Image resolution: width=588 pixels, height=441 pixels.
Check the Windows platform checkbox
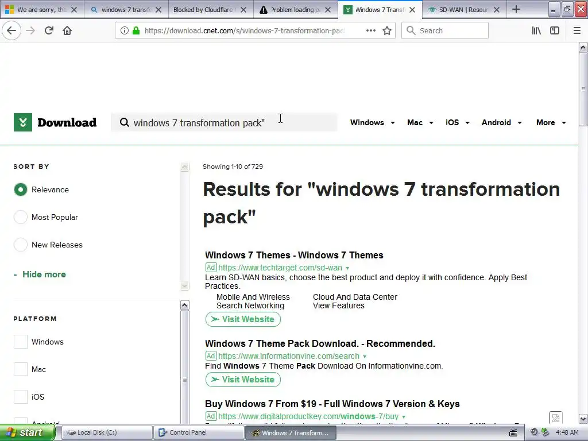tap(21, 342)
